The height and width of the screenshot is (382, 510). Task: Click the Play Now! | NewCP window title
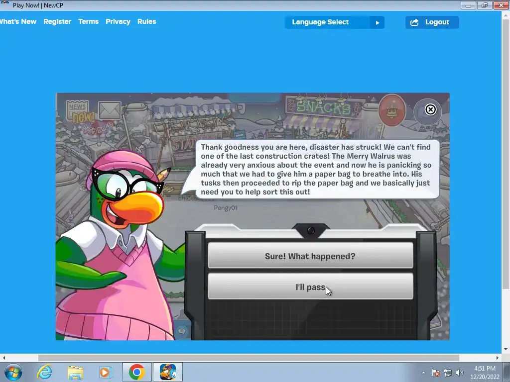38,5
